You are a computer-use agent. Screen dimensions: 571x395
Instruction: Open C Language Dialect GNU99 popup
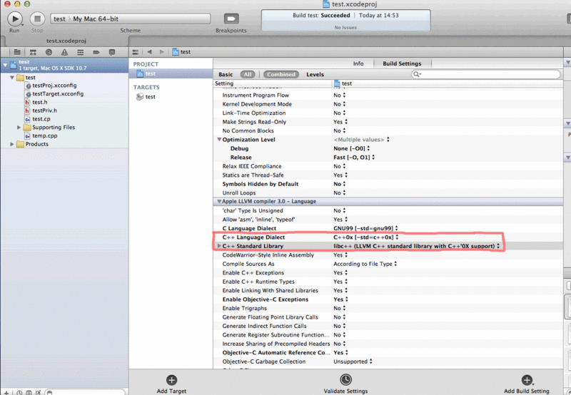pos(365,228)
